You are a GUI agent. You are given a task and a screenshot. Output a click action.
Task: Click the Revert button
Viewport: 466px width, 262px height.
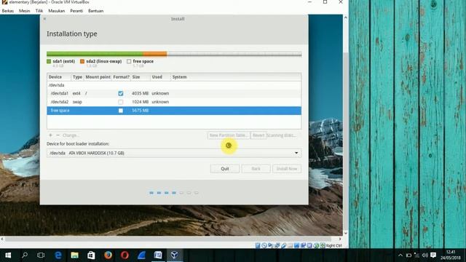pos(258,135)
